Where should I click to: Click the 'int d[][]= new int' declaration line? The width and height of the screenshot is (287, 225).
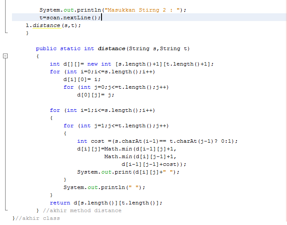pos(132,64)
